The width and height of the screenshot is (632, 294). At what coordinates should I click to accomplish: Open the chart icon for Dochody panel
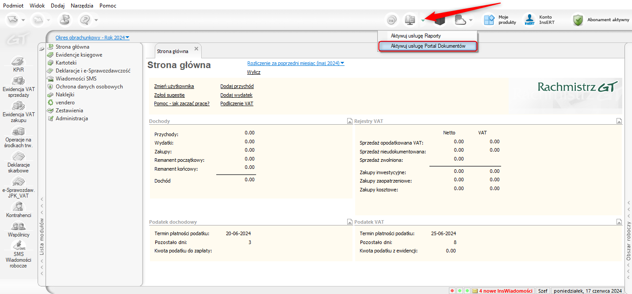click(350, 121)
